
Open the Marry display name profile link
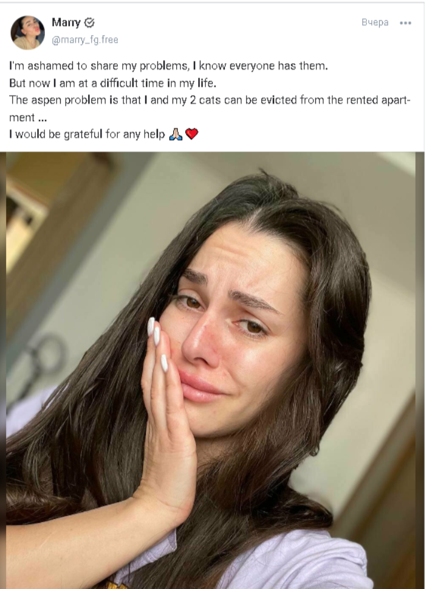tap(66, 23)
